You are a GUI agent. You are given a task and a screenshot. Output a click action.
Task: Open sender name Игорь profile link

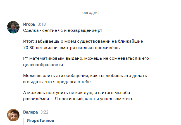[29, 24]
